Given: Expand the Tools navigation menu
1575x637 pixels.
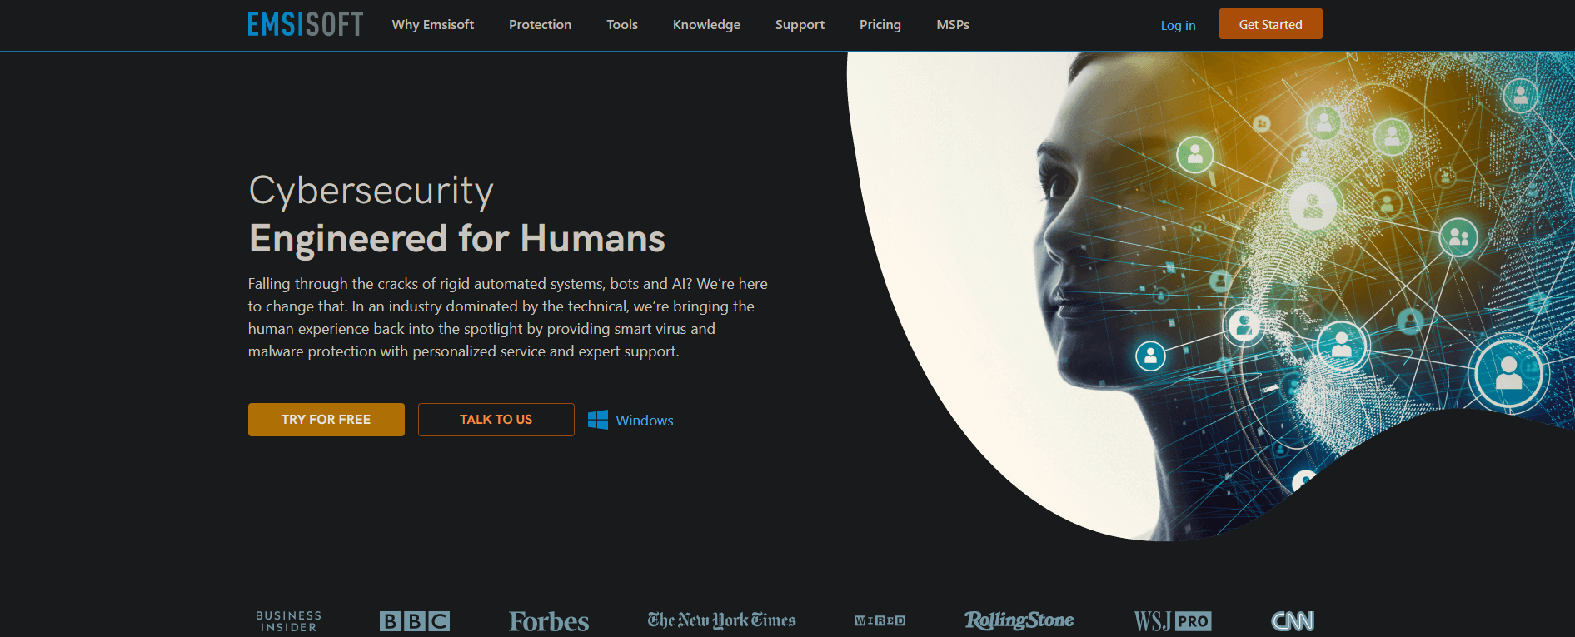Looking at the screenshot, I should pyautogui.click(x=622, y=25).
